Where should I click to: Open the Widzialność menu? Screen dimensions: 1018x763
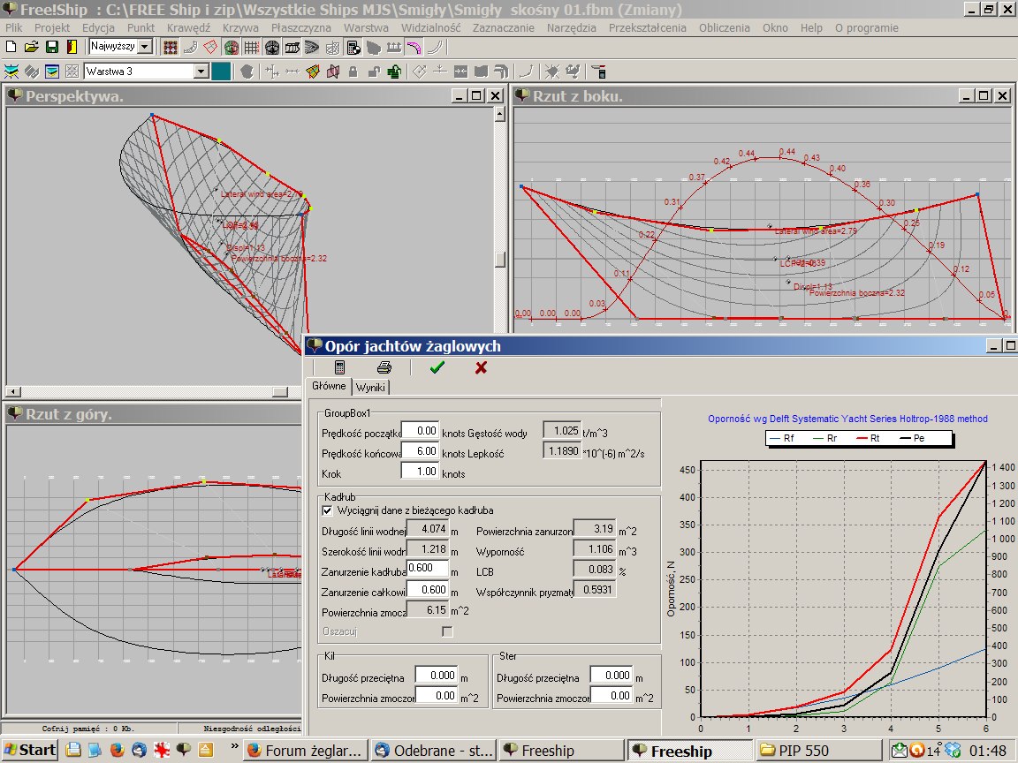tap(430, 27)
